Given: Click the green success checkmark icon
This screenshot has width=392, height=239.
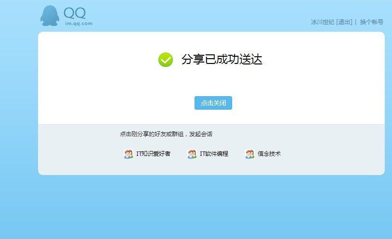Looking at the screenshot, I should pyautogui.click(x=165, y=60).
